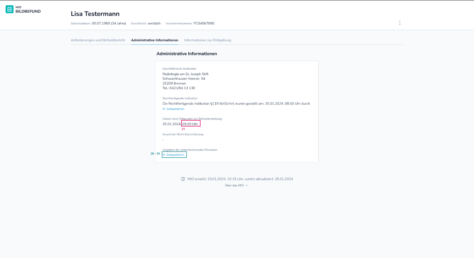Viewport: 474px width, 258px height.
Task: Click the annotation marker number 31
Action: click(x=183, y=129)
